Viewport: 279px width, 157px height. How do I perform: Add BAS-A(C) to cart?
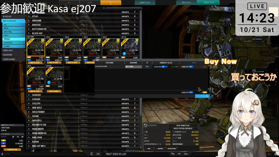pyautogui.click(x=54, y=91)
